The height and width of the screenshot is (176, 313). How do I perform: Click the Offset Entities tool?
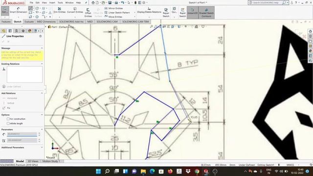point(88,13)
